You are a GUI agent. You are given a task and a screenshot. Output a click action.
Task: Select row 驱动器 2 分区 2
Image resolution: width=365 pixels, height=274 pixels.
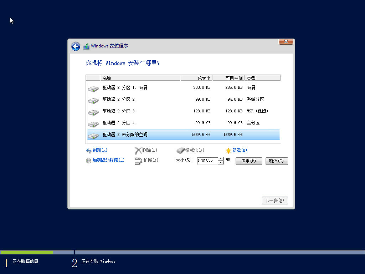tap(184, 100)
